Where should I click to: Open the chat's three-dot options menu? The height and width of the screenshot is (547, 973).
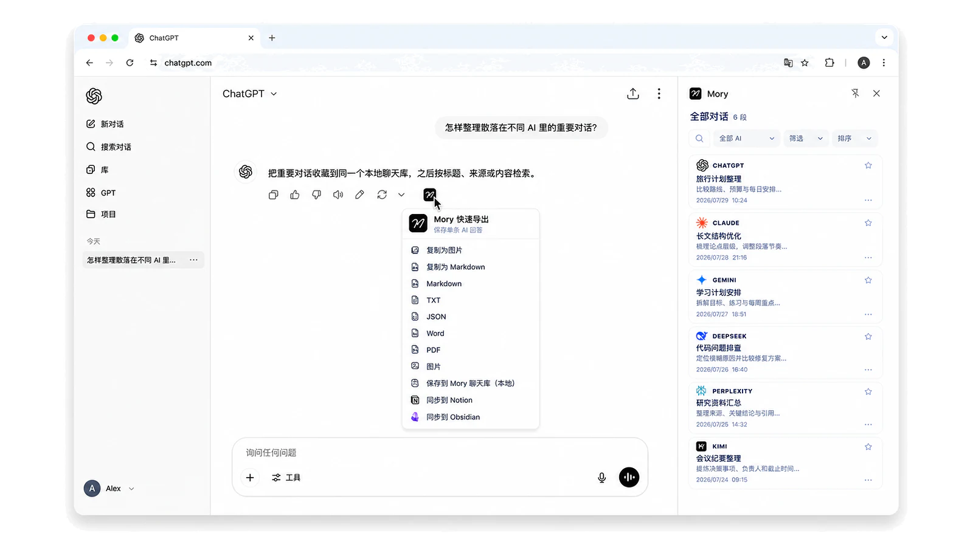(x=659, y=94)
